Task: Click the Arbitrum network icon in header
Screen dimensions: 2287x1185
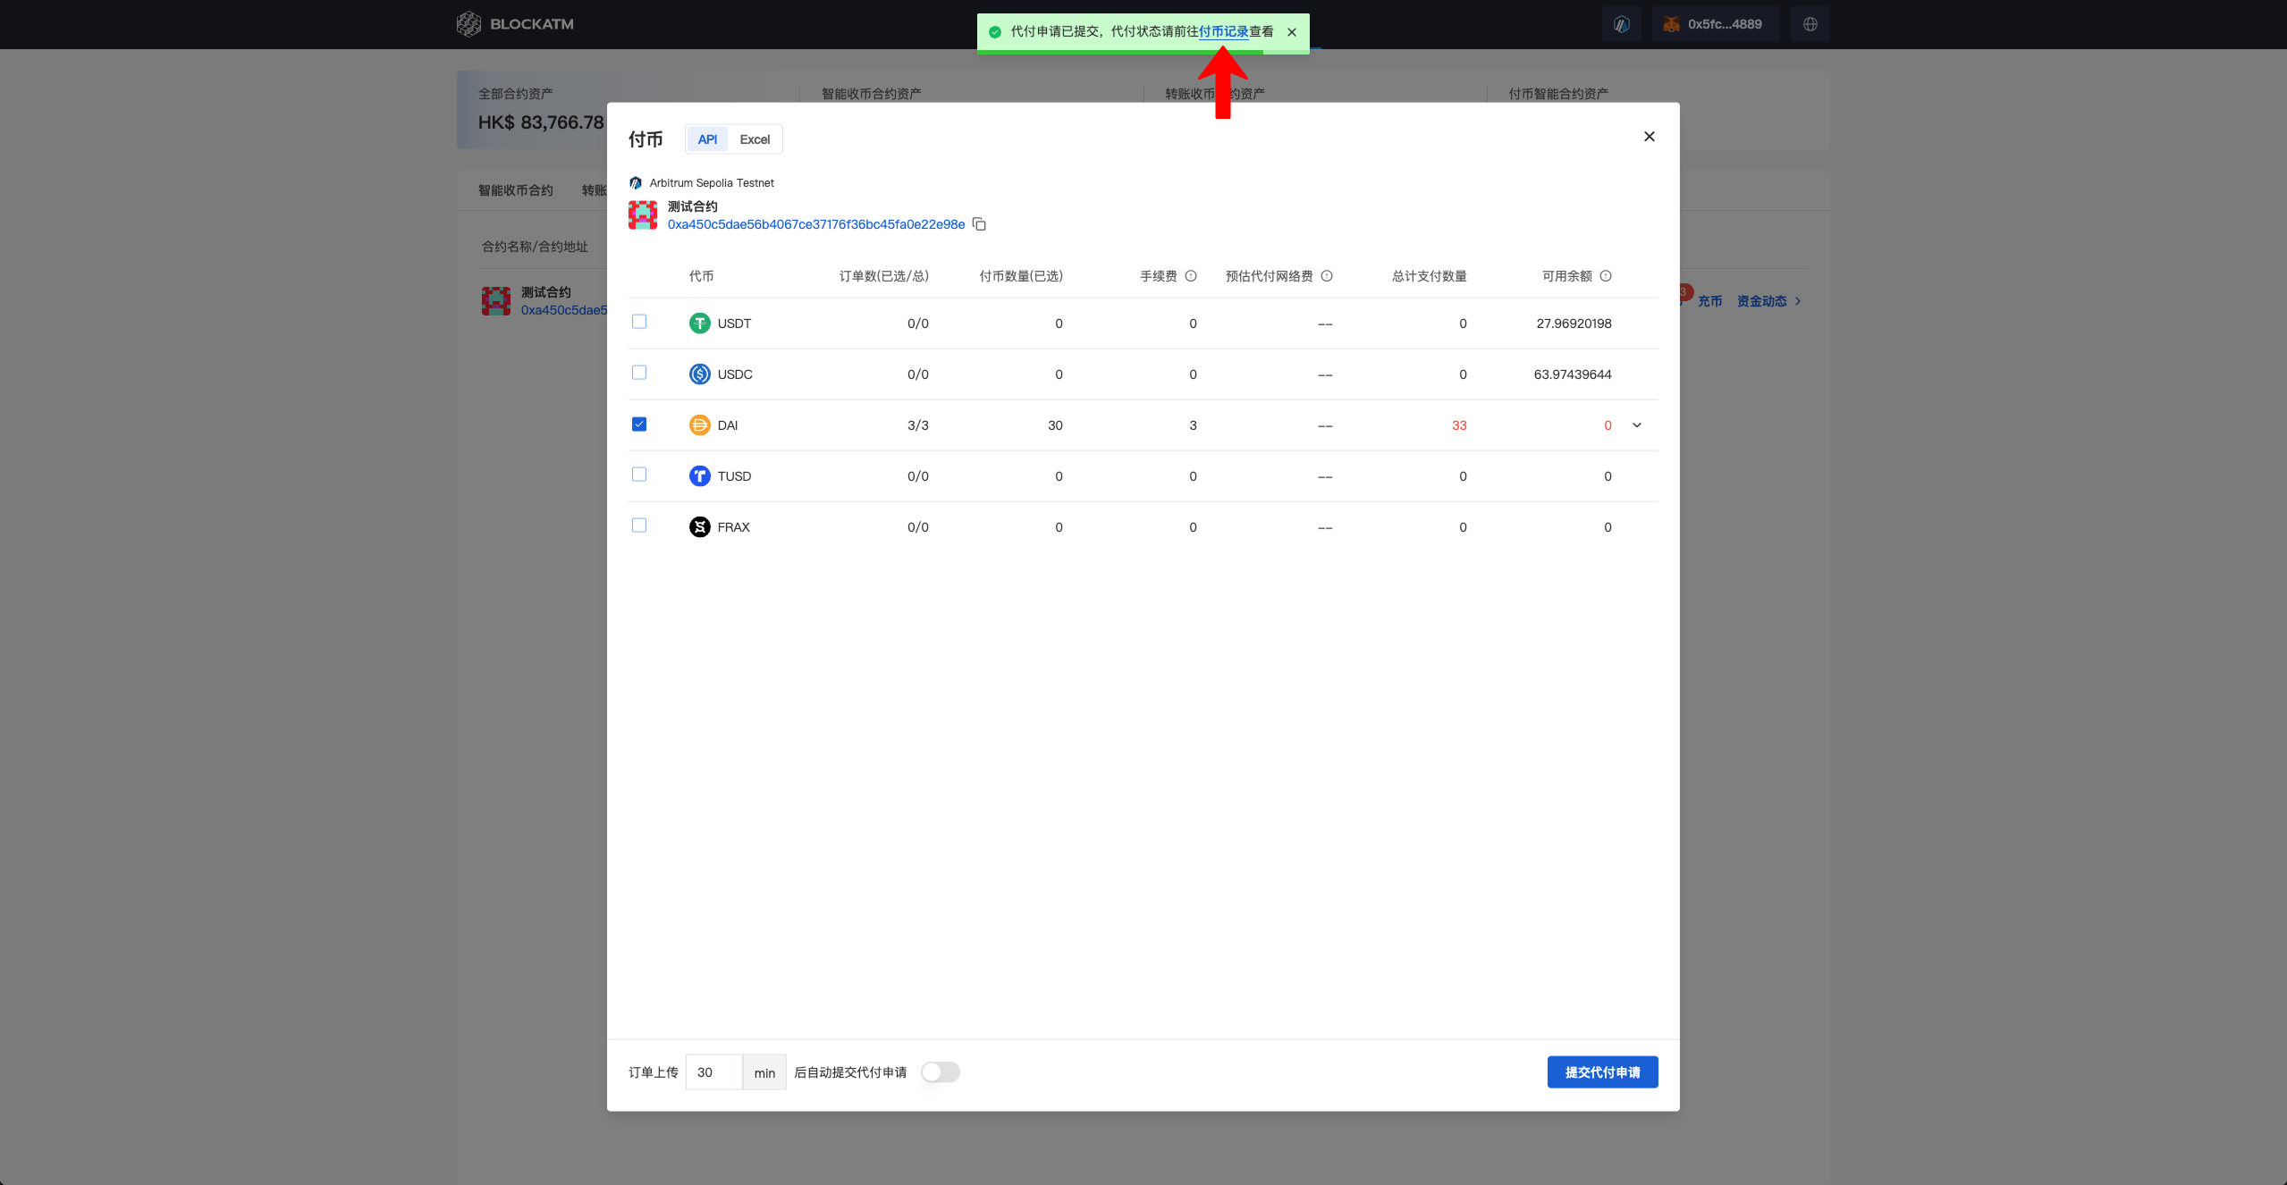Action: point(1622,24)
